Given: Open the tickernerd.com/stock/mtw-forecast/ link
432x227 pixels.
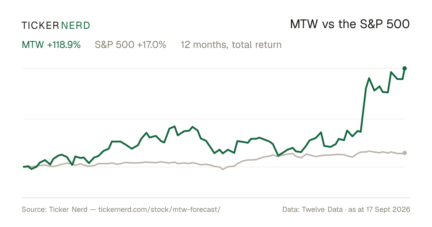Looking at the screenshot, I should click(x=159, y=209).
